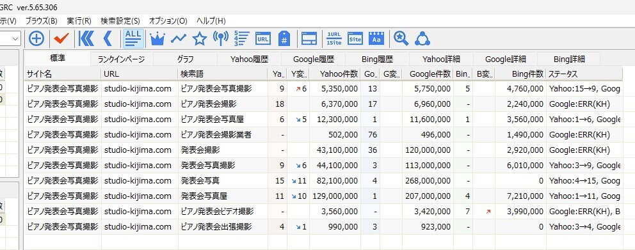This screenshot has height=250, width=635.
Task: Switch to the グラフ tab
Action: click(x=186, y=59)
